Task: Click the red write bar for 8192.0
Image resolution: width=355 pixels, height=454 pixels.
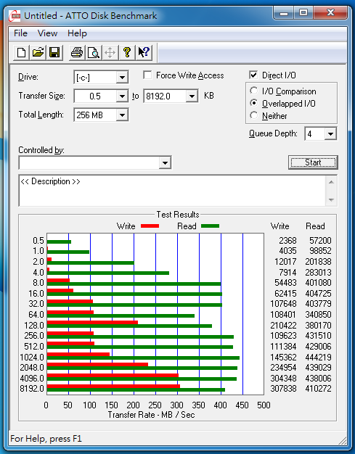Action: [113, 387]
